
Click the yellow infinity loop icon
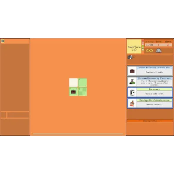pos(149,50)
